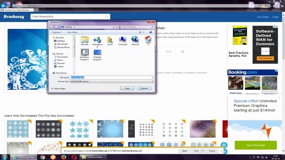Viewport: 285px width, 160px height.
Task: Select the Homegroup icon in the file list
Action: point(97,42)
